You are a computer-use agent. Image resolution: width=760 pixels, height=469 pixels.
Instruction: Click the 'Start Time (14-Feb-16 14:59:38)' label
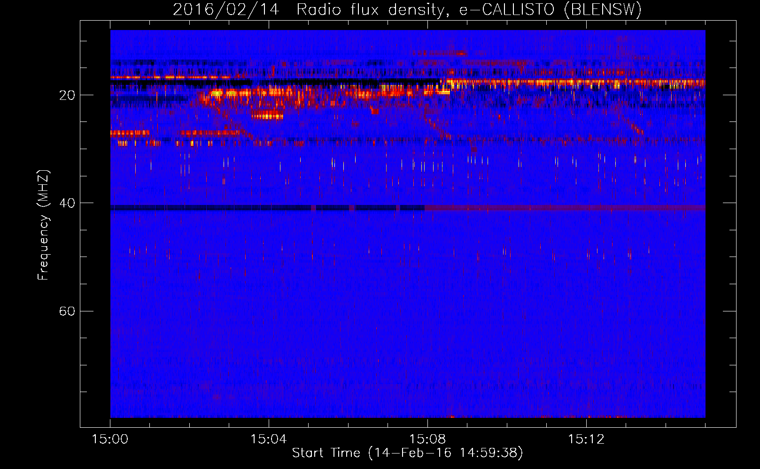click(x=407, y=453)
